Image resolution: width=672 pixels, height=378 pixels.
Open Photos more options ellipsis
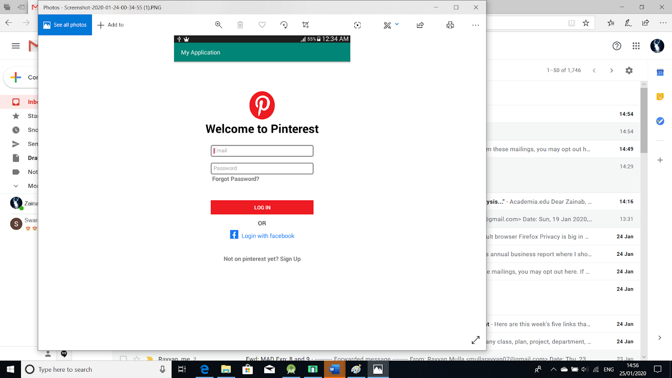pos(475,25)
